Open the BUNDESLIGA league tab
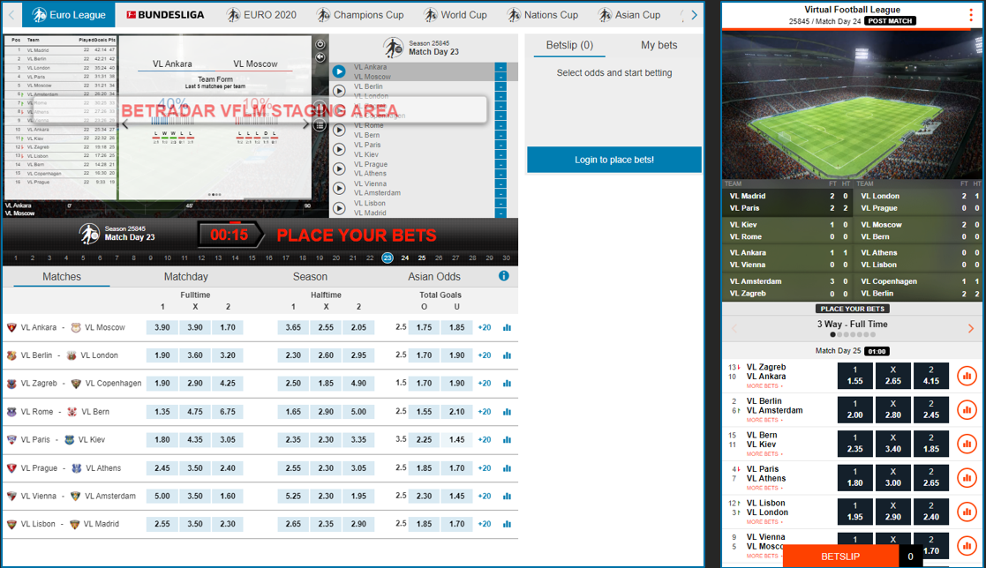 point(165,15)
